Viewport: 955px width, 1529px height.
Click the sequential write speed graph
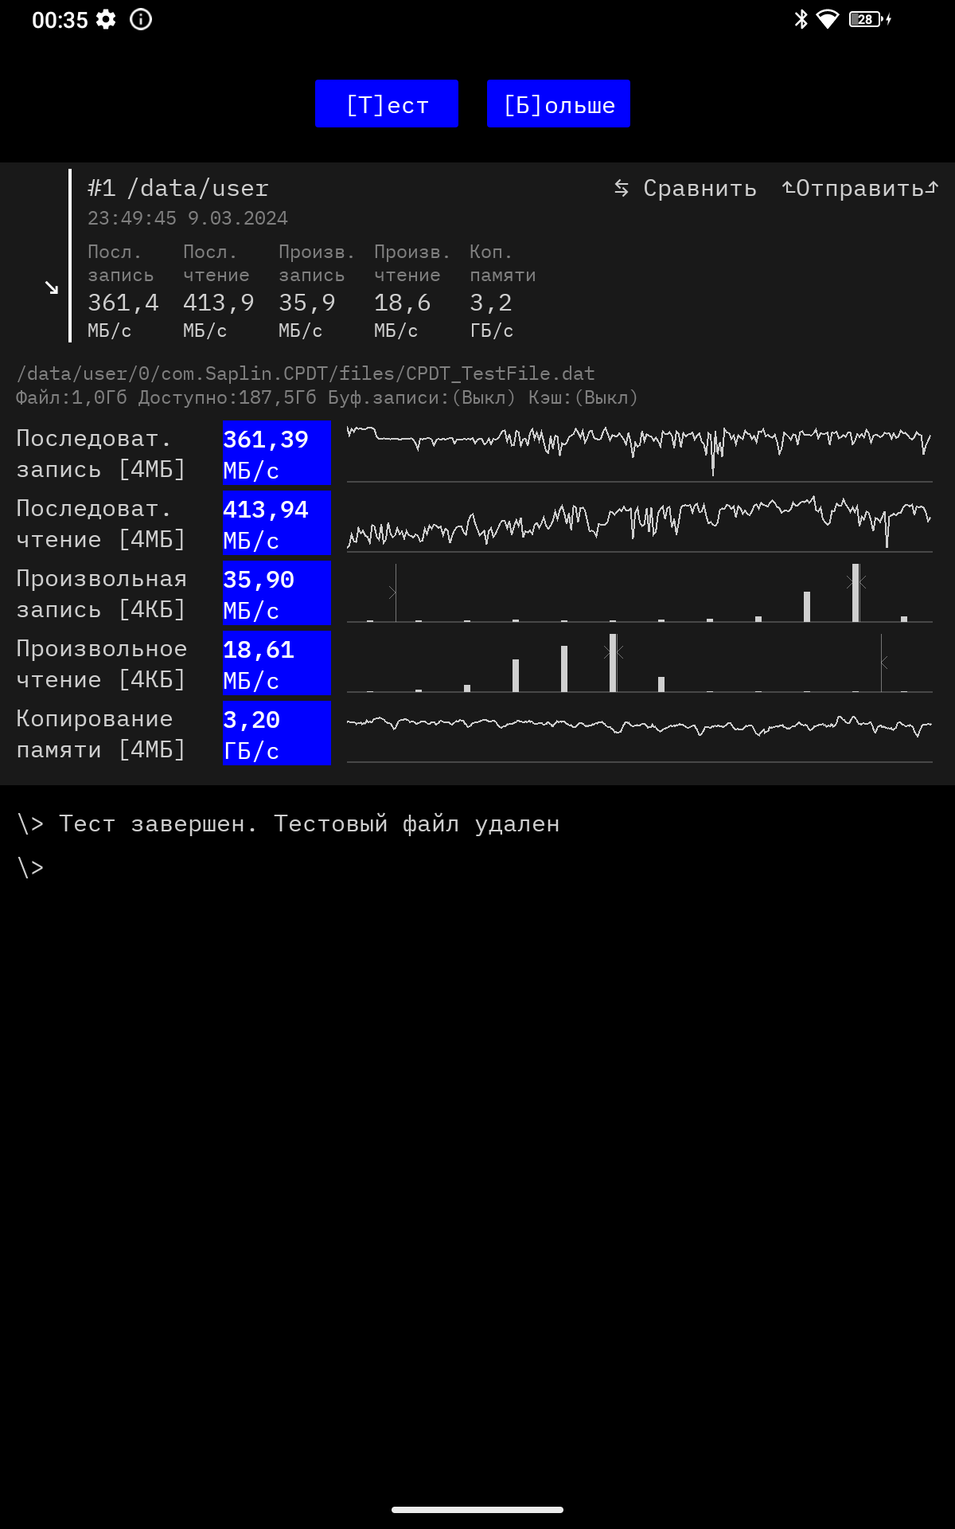639,452
